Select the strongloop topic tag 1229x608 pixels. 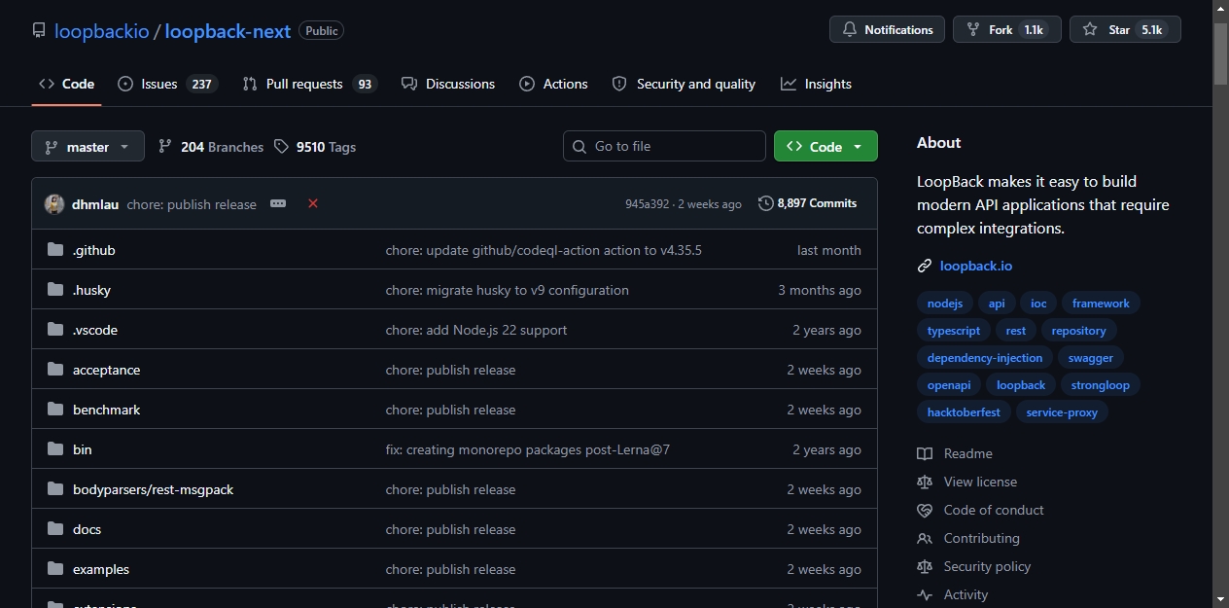click(1101, 385)
